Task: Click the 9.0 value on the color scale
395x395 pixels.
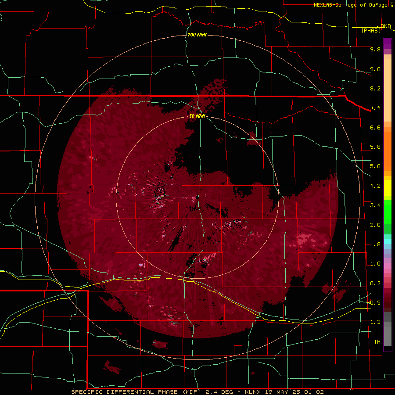Action: (x=375, y=69)
